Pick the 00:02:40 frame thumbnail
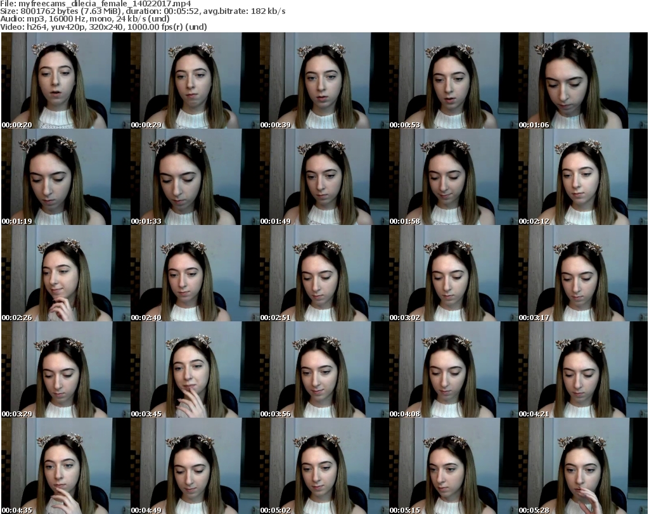Image resolution: width=649 pixels, height=514 pixels. click(195, 274)
